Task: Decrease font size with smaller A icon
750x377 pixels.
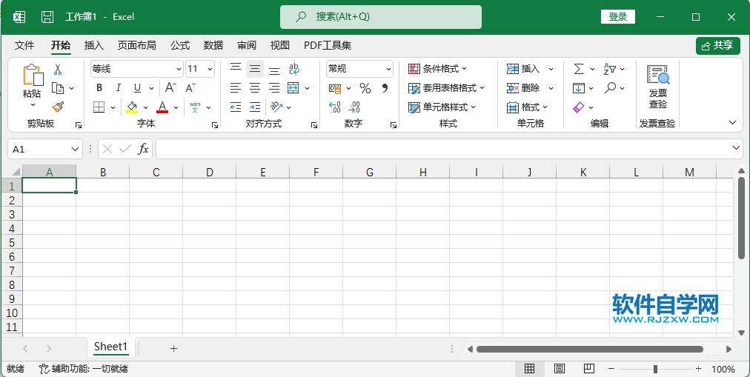Action: pos(190,88)
